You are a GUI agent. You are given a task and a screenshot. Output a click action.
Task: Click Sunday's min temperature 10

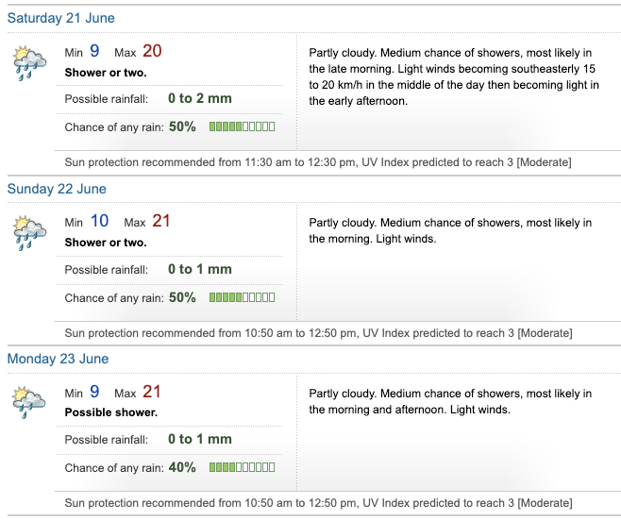click(99, 221)
